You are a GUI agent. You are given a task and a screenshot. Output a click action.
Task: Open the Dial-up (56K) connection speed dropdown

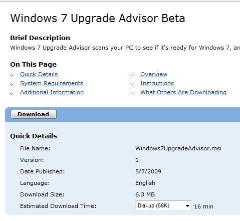(x=163, y=205)
